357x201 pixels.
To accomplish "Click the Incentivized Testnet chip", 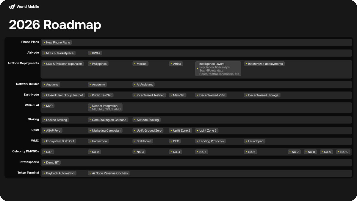I will pos(149,95).
